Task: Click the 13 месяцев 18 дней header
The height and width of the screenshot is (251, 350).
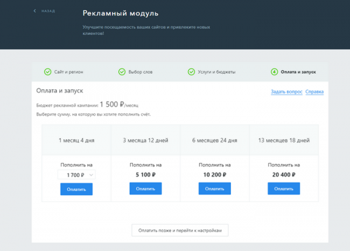Action: [x=284, y=141]
